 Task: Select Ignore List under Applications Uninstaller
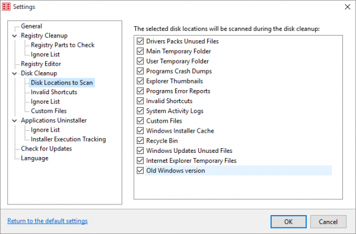pyautogui.click(x=45, y=130)
